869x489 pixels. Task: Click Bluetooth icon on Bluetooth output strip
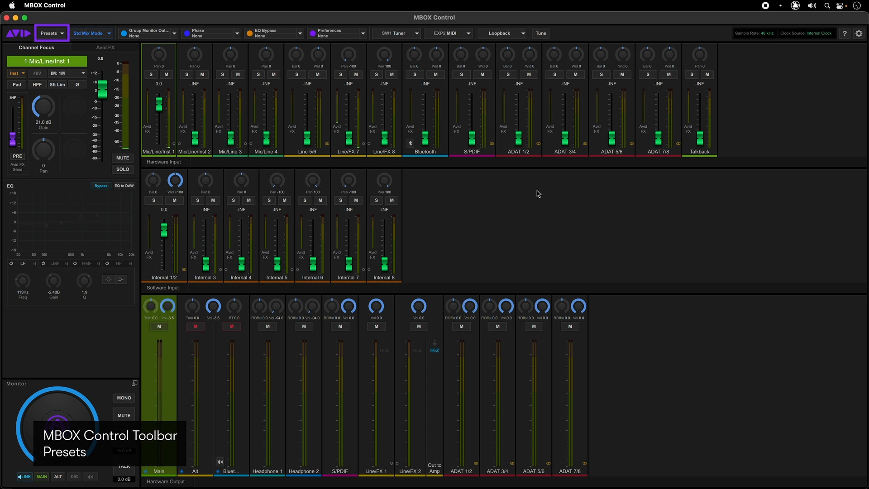coord(220,462)
